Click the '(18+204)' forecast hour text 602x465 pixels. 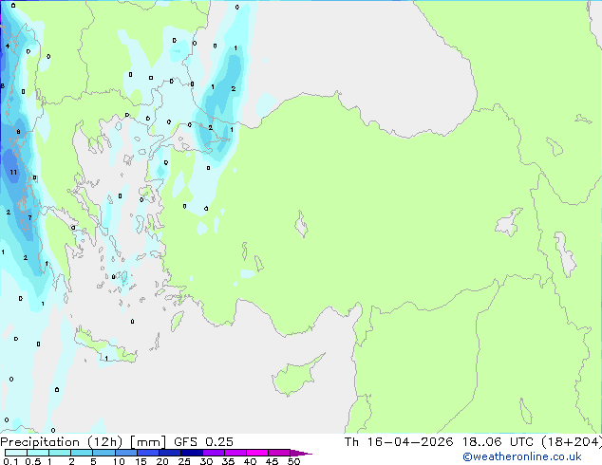(572, 442)
